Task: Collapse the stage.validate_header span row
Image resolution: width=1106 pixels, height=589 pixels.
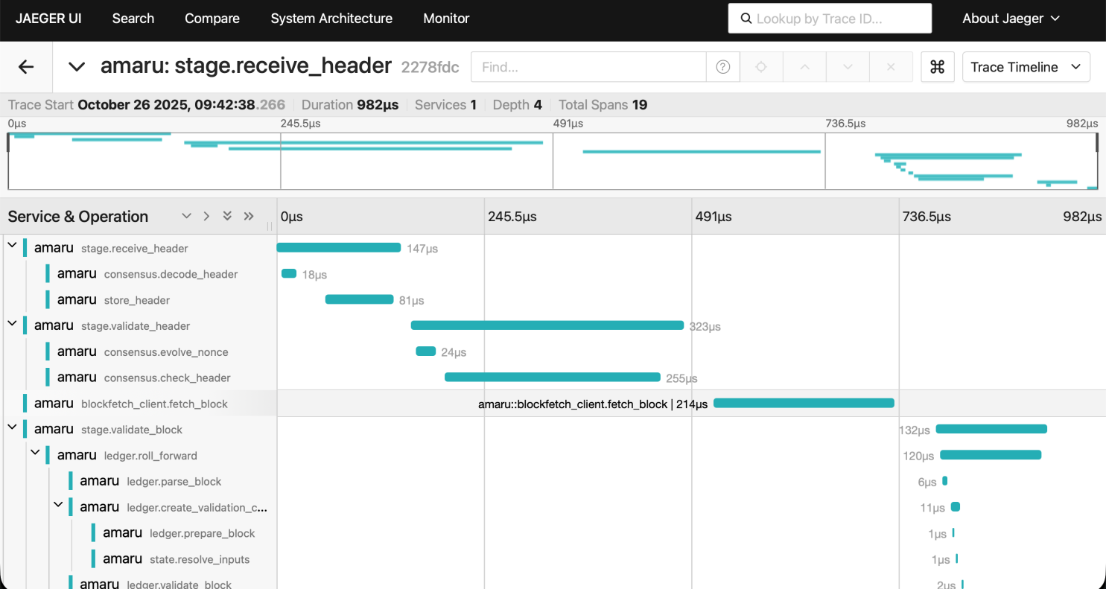Action: coord(12,325)
